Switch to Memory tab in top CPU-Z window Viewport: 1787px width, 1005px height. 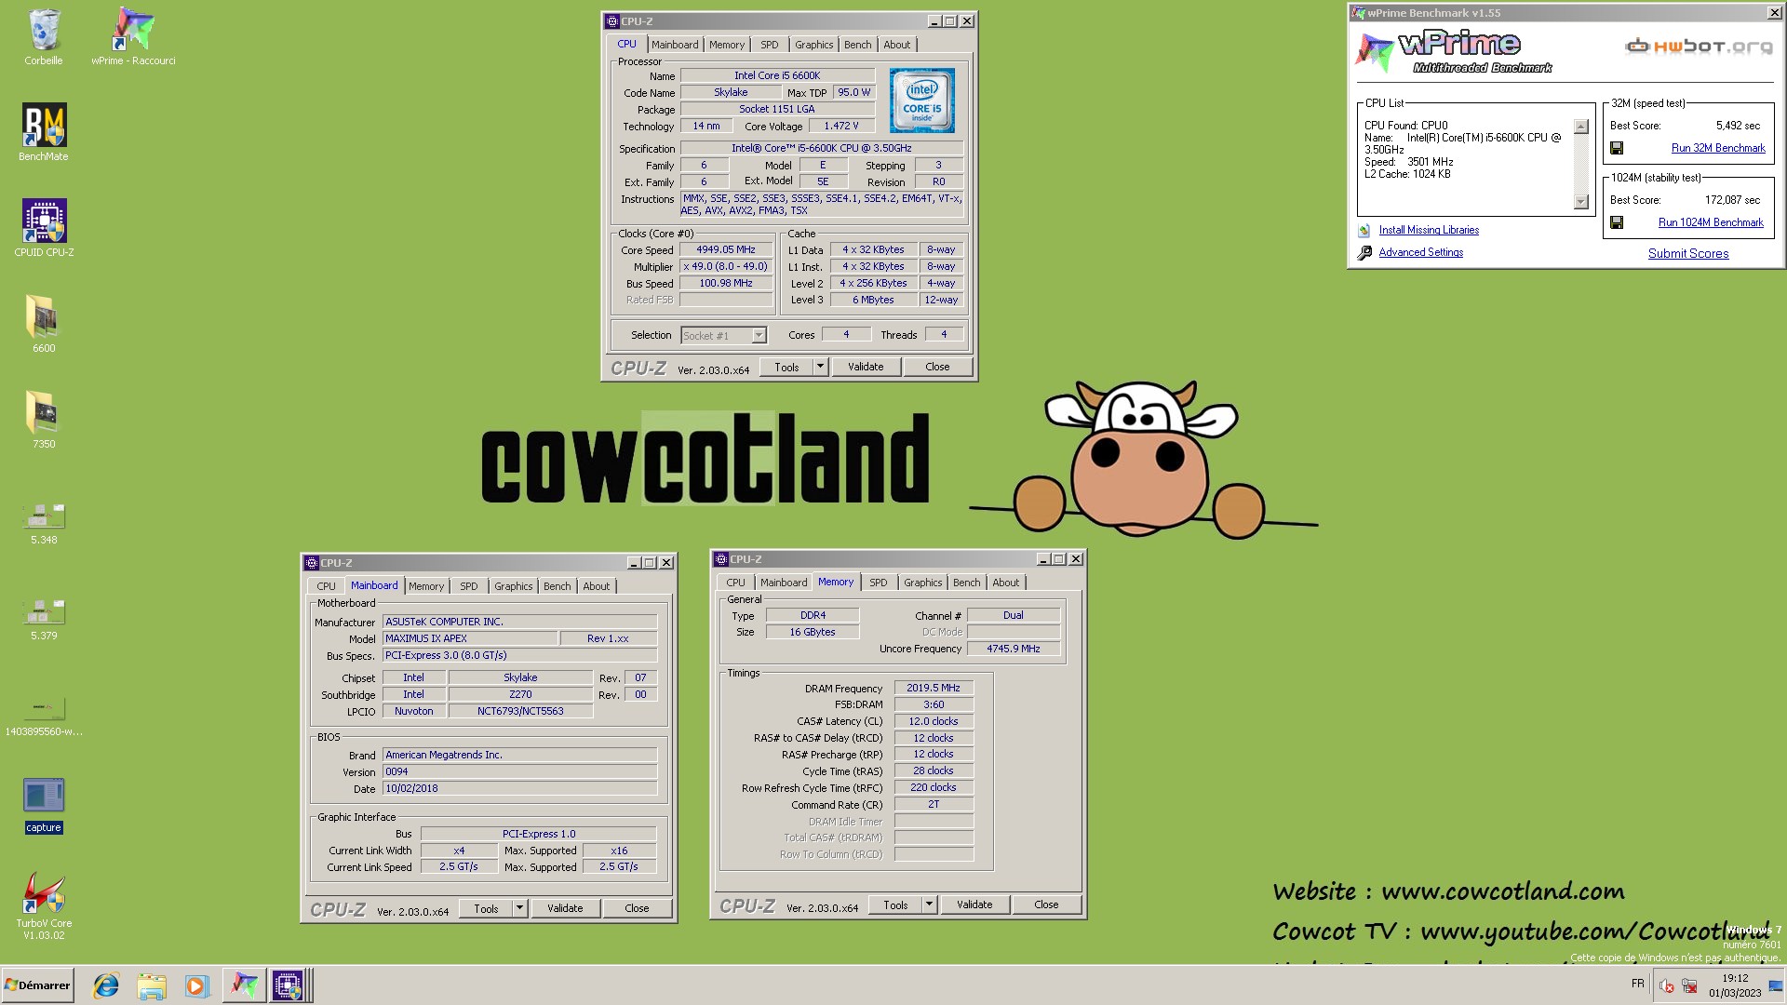coord(727,45)
